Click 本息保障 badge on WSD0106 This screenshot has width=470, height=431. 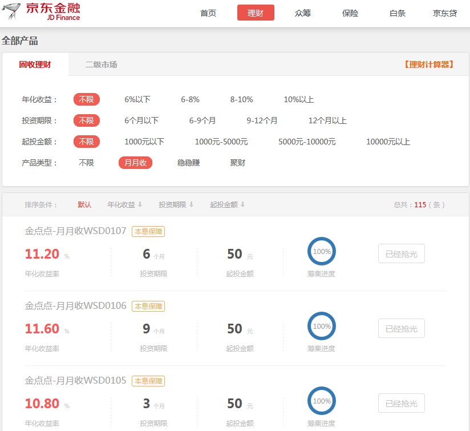pos(148,306)
